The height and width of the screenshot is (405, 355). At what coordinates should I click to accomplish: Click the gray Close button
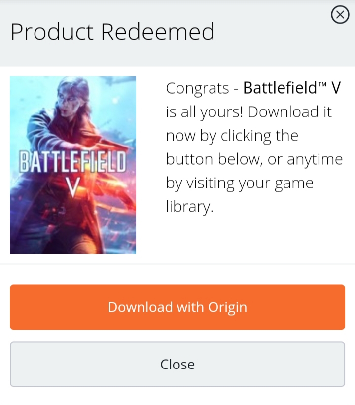(x=177, y=364)
